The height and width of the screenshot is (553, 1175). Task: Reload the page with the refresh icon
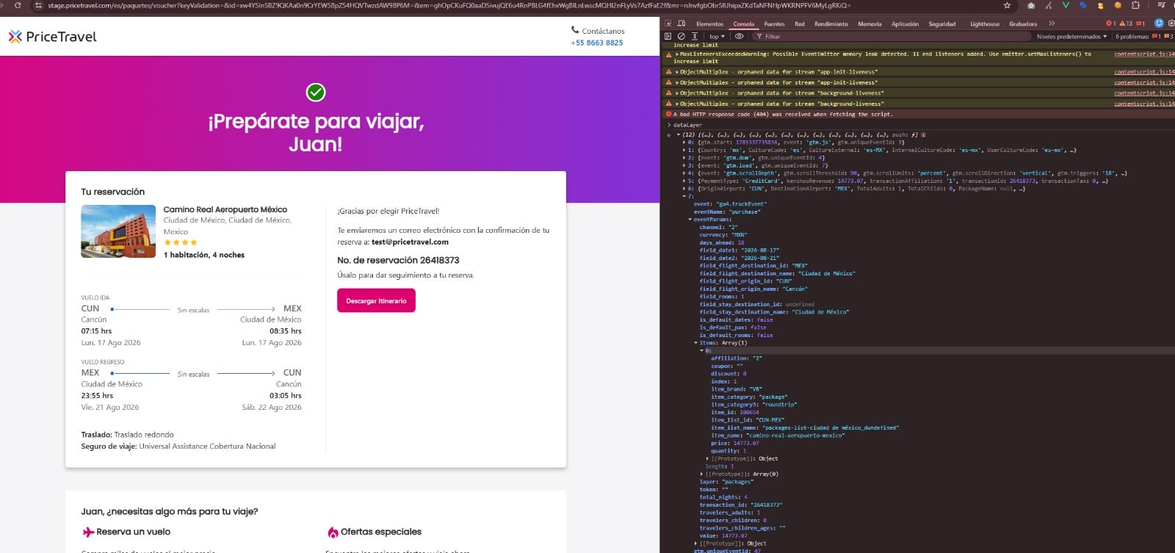click(18, 5)
